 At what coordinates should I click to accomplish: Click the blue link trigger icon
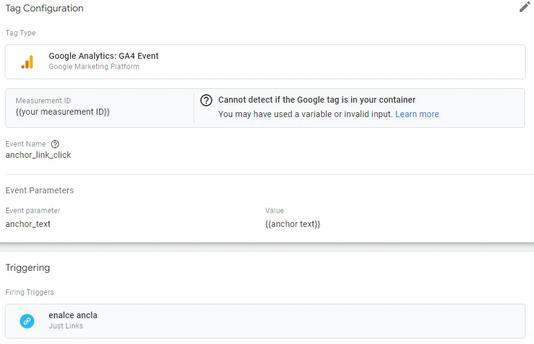click(27, 321)
